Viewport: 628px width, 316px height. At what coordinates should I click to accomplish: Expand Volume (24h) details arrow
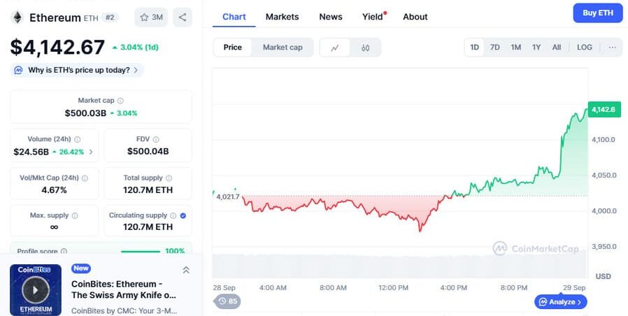point(90,152)
